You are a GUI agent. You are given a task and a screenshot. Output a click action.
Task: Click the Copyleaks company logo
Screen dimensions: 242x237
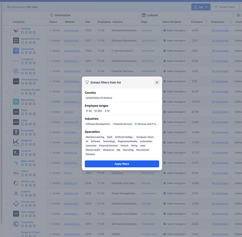click(x=16, y=224)
